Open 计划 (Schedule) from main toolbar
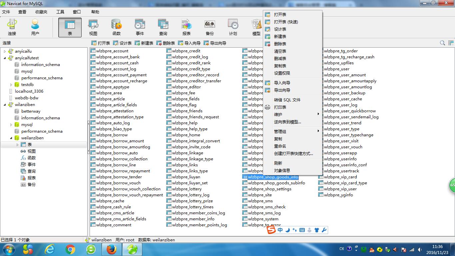 [233, 27]
